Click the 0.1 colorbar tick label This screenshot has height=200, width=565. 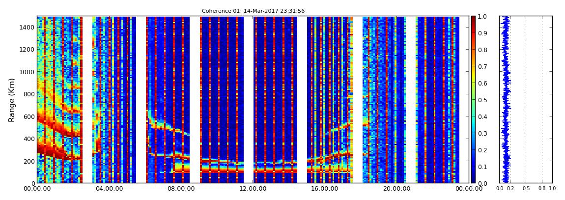[x=483, y=167]
